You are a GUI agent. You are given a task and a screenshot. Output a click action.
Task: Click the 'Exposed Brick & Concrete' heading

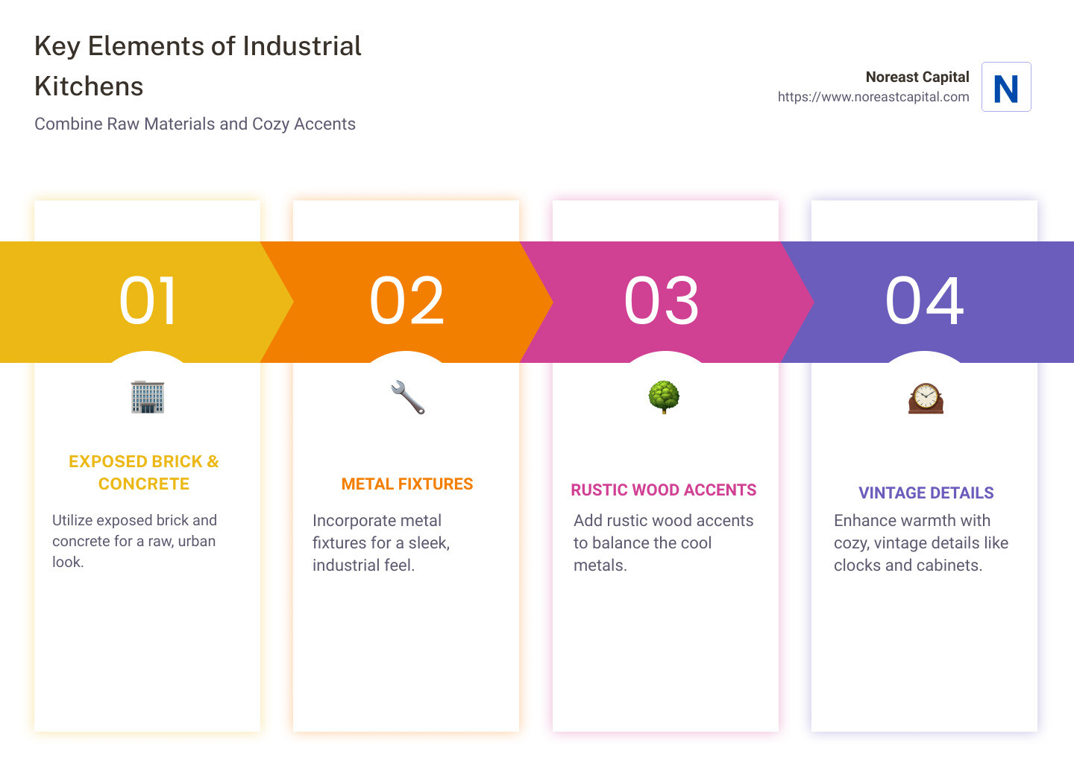pos(144,472)
